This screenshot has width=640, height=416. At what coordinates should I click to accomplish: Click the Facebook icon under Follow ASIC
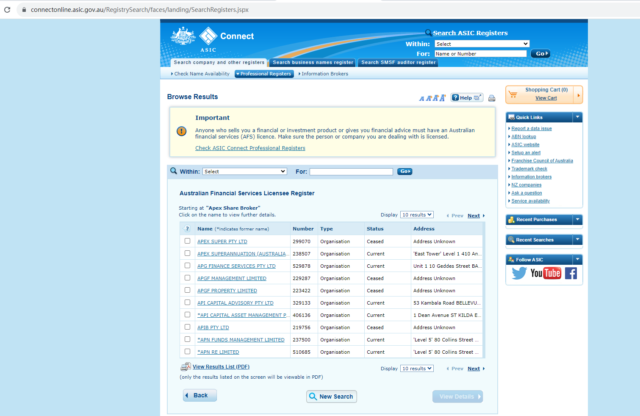coord(571,273)
